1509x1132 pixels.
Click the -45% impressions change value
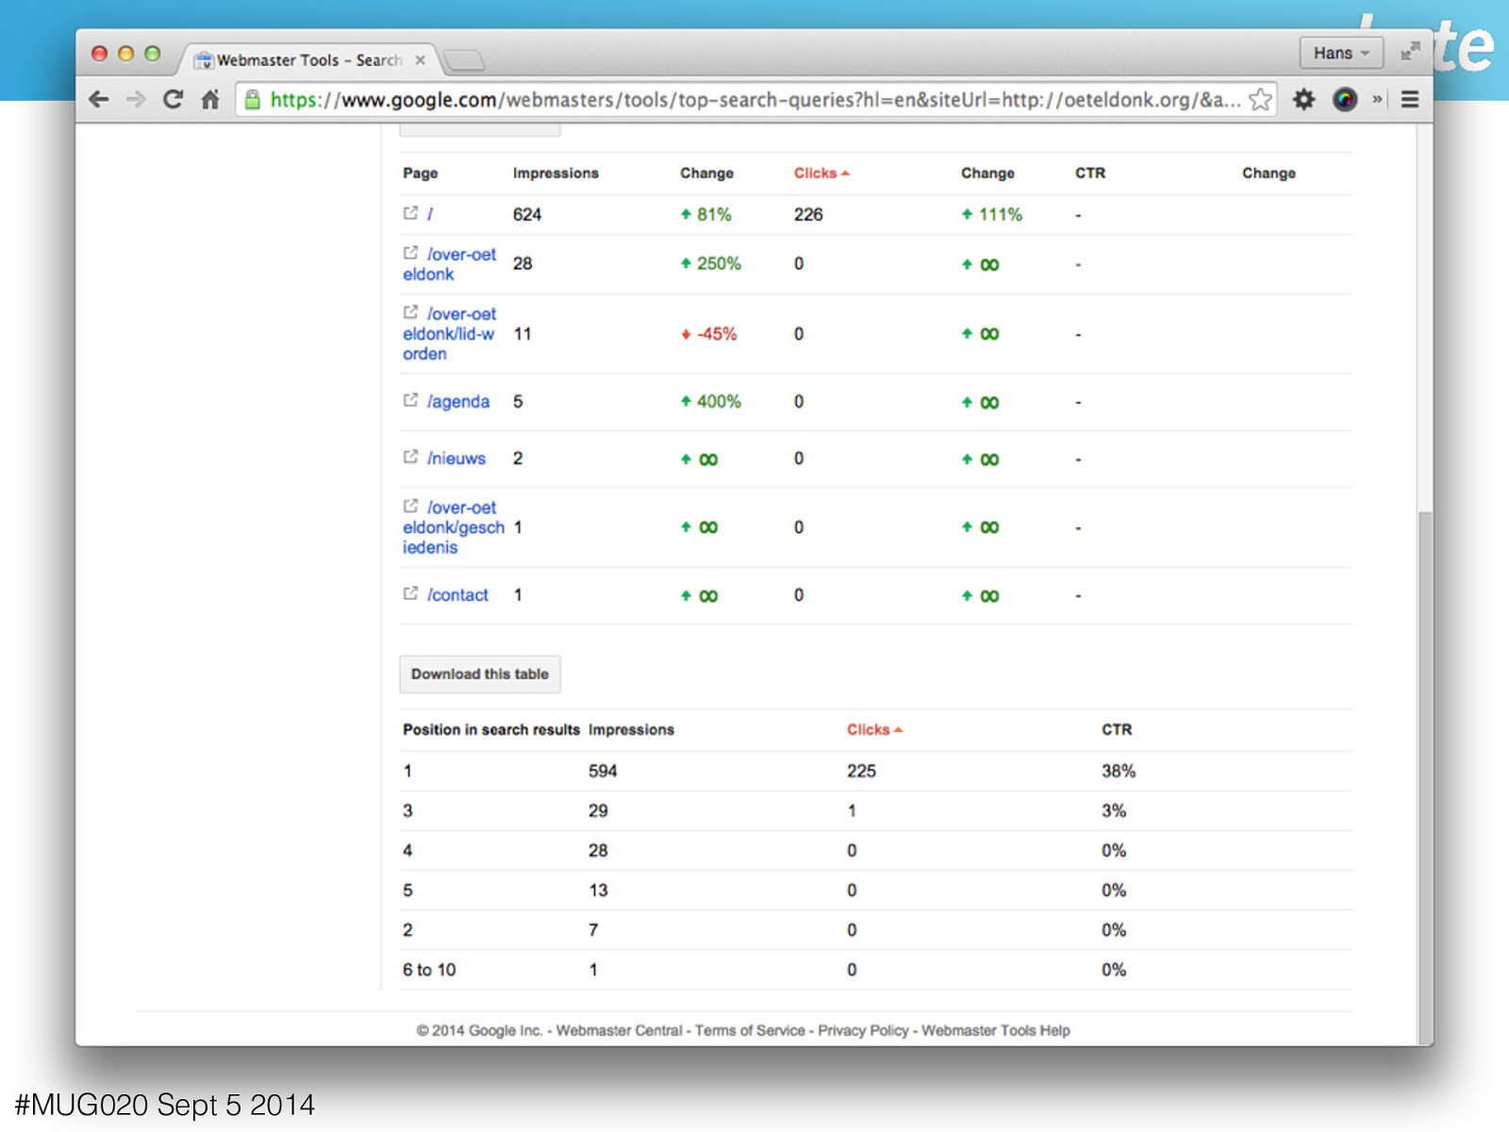coord(717,334)
